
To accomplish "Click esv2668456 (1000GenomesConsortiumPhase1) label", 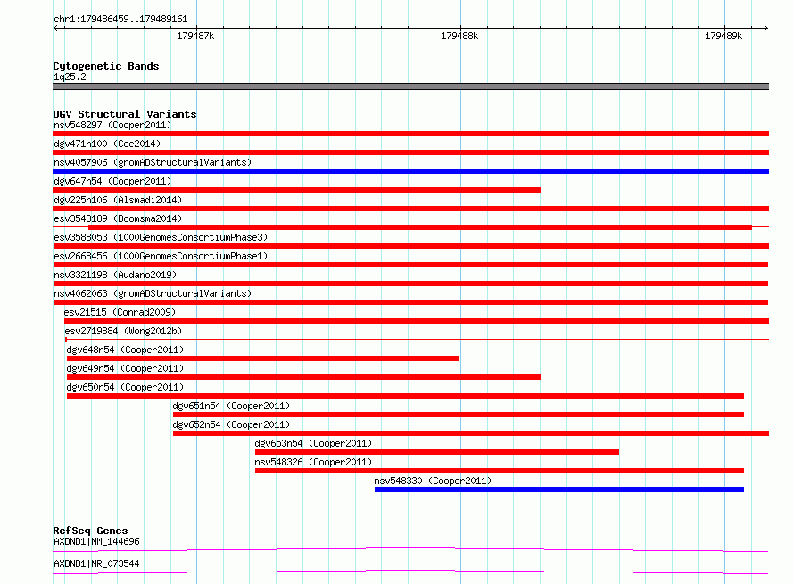I will point(161,256).
